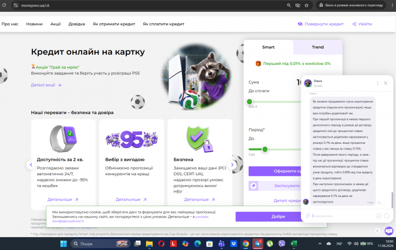Click the promo code tag icon
The height and width of the screenshot is (250, 396).
(254, 186)
